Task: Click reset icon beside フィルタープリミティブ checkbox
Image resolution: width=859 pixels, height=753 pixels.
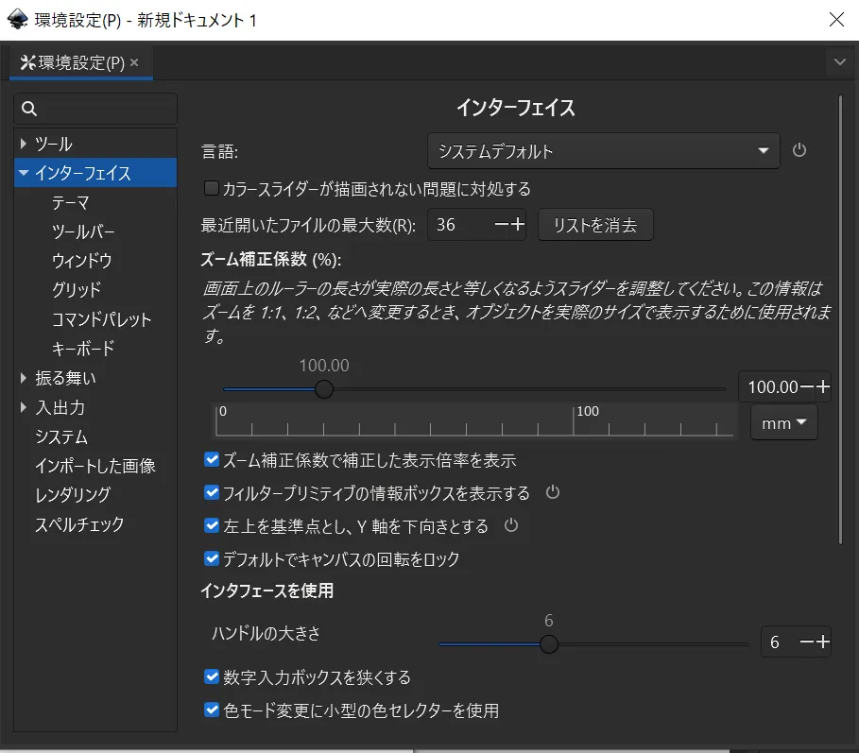Action: (553, 492)
